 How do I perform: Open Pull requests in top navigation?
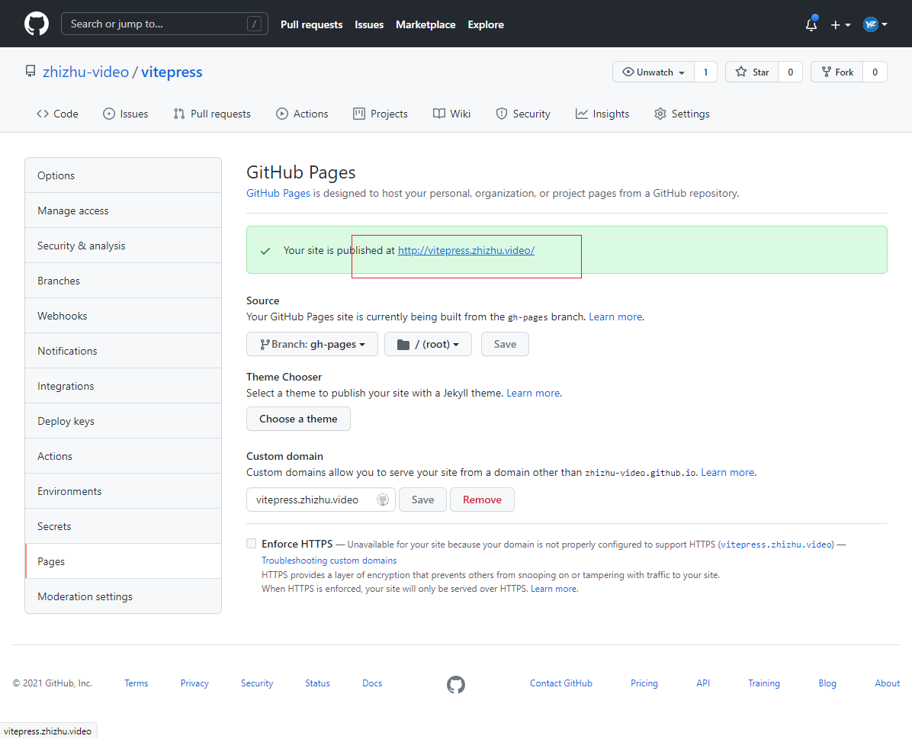coord(312,24)
